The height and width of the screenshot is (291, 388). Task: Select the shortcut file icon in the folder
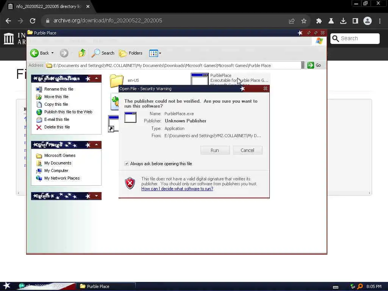[x=113, y=124]
